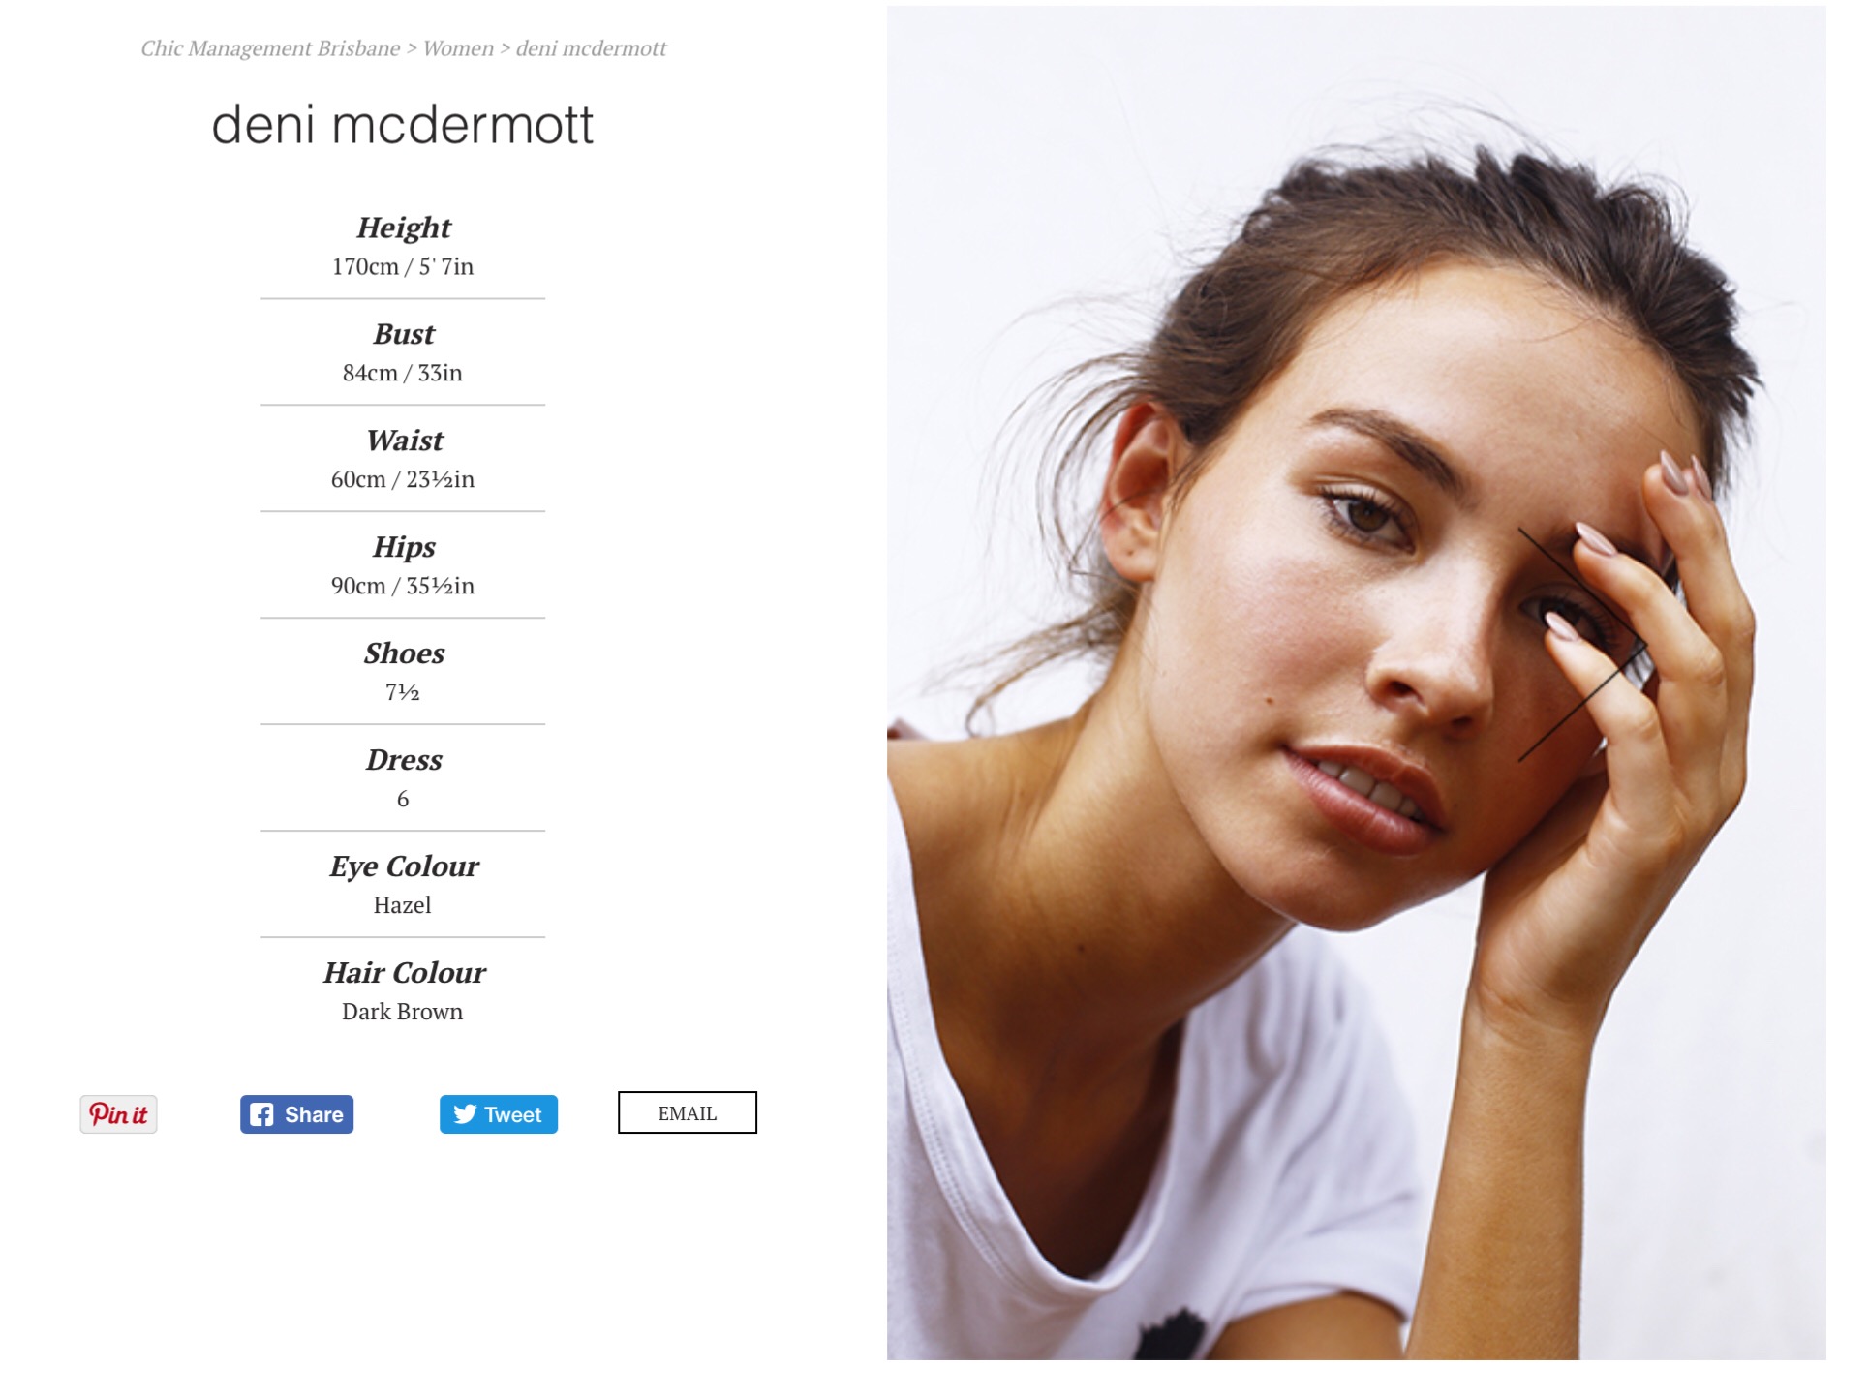Select the Height measurement value
The width and height of the screenshot is (1869, 1398).
point(403,267)
